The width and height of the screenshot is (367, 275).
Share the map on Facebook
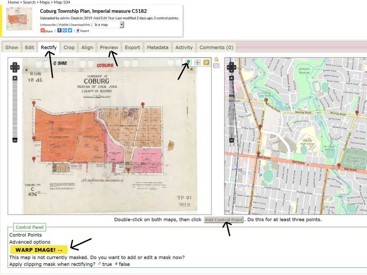point(59,30)
